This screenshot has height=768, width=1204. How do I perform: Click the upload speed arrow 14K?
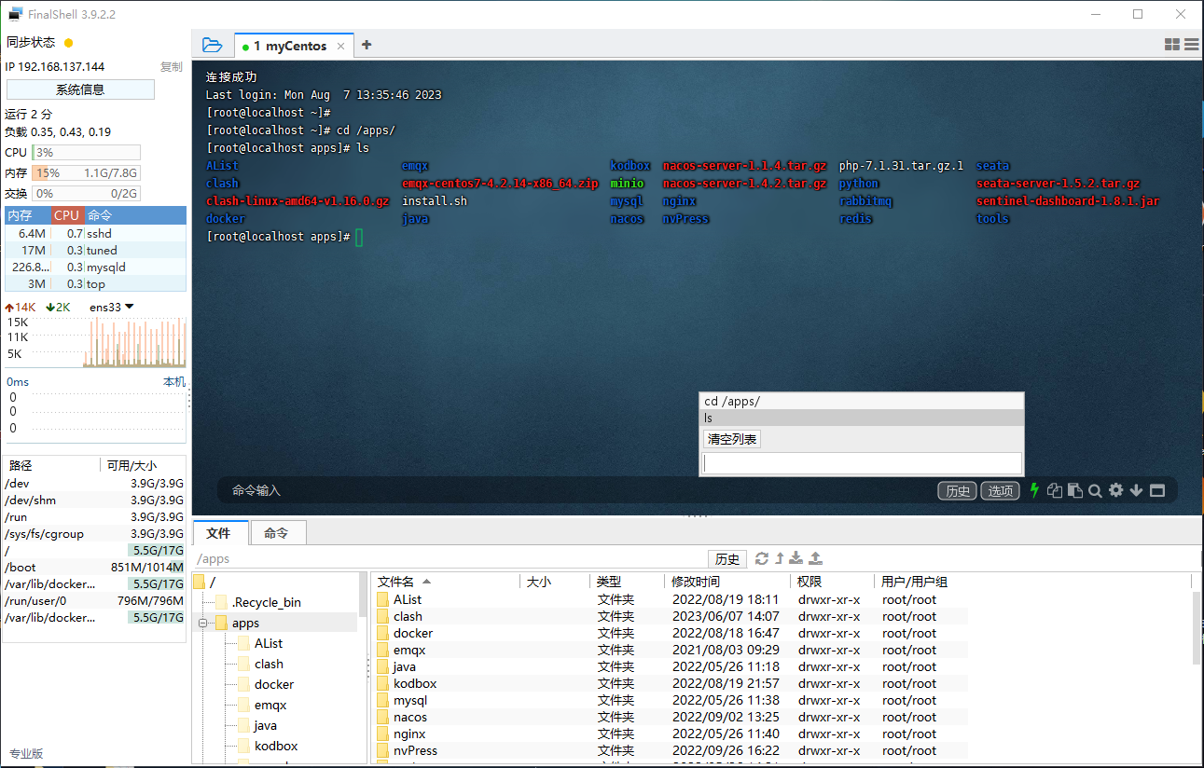[x=21, y=307]
